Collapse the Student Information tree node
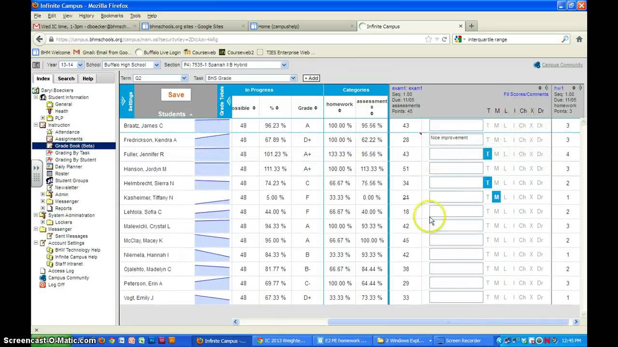The image size is (618, 347). pos(36,97)
